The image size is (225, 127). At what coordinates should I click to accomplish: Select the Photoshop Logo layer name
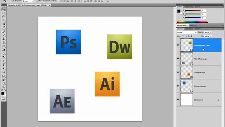pyautogui.click(x=200, y=86)
